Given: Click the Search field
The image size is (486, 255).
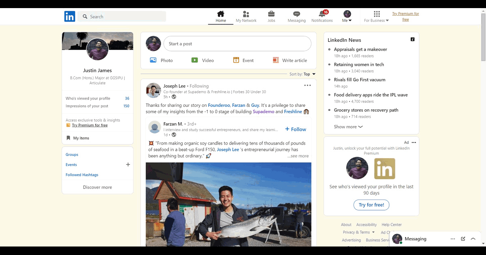Looking at the screenshot, I should (122, 17).
